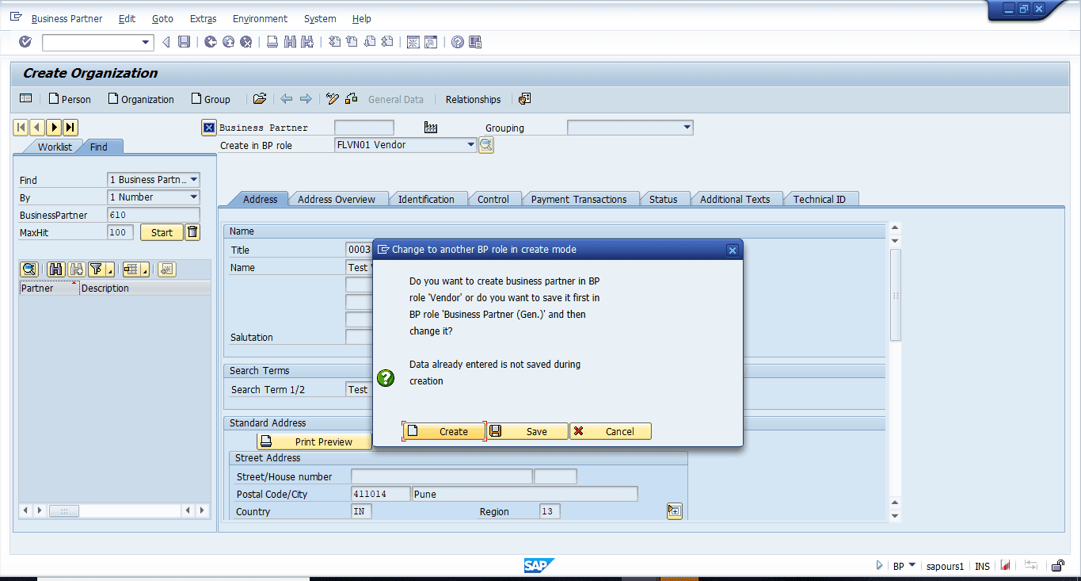Click the trash delete icon beside Start

pos(192,232)
